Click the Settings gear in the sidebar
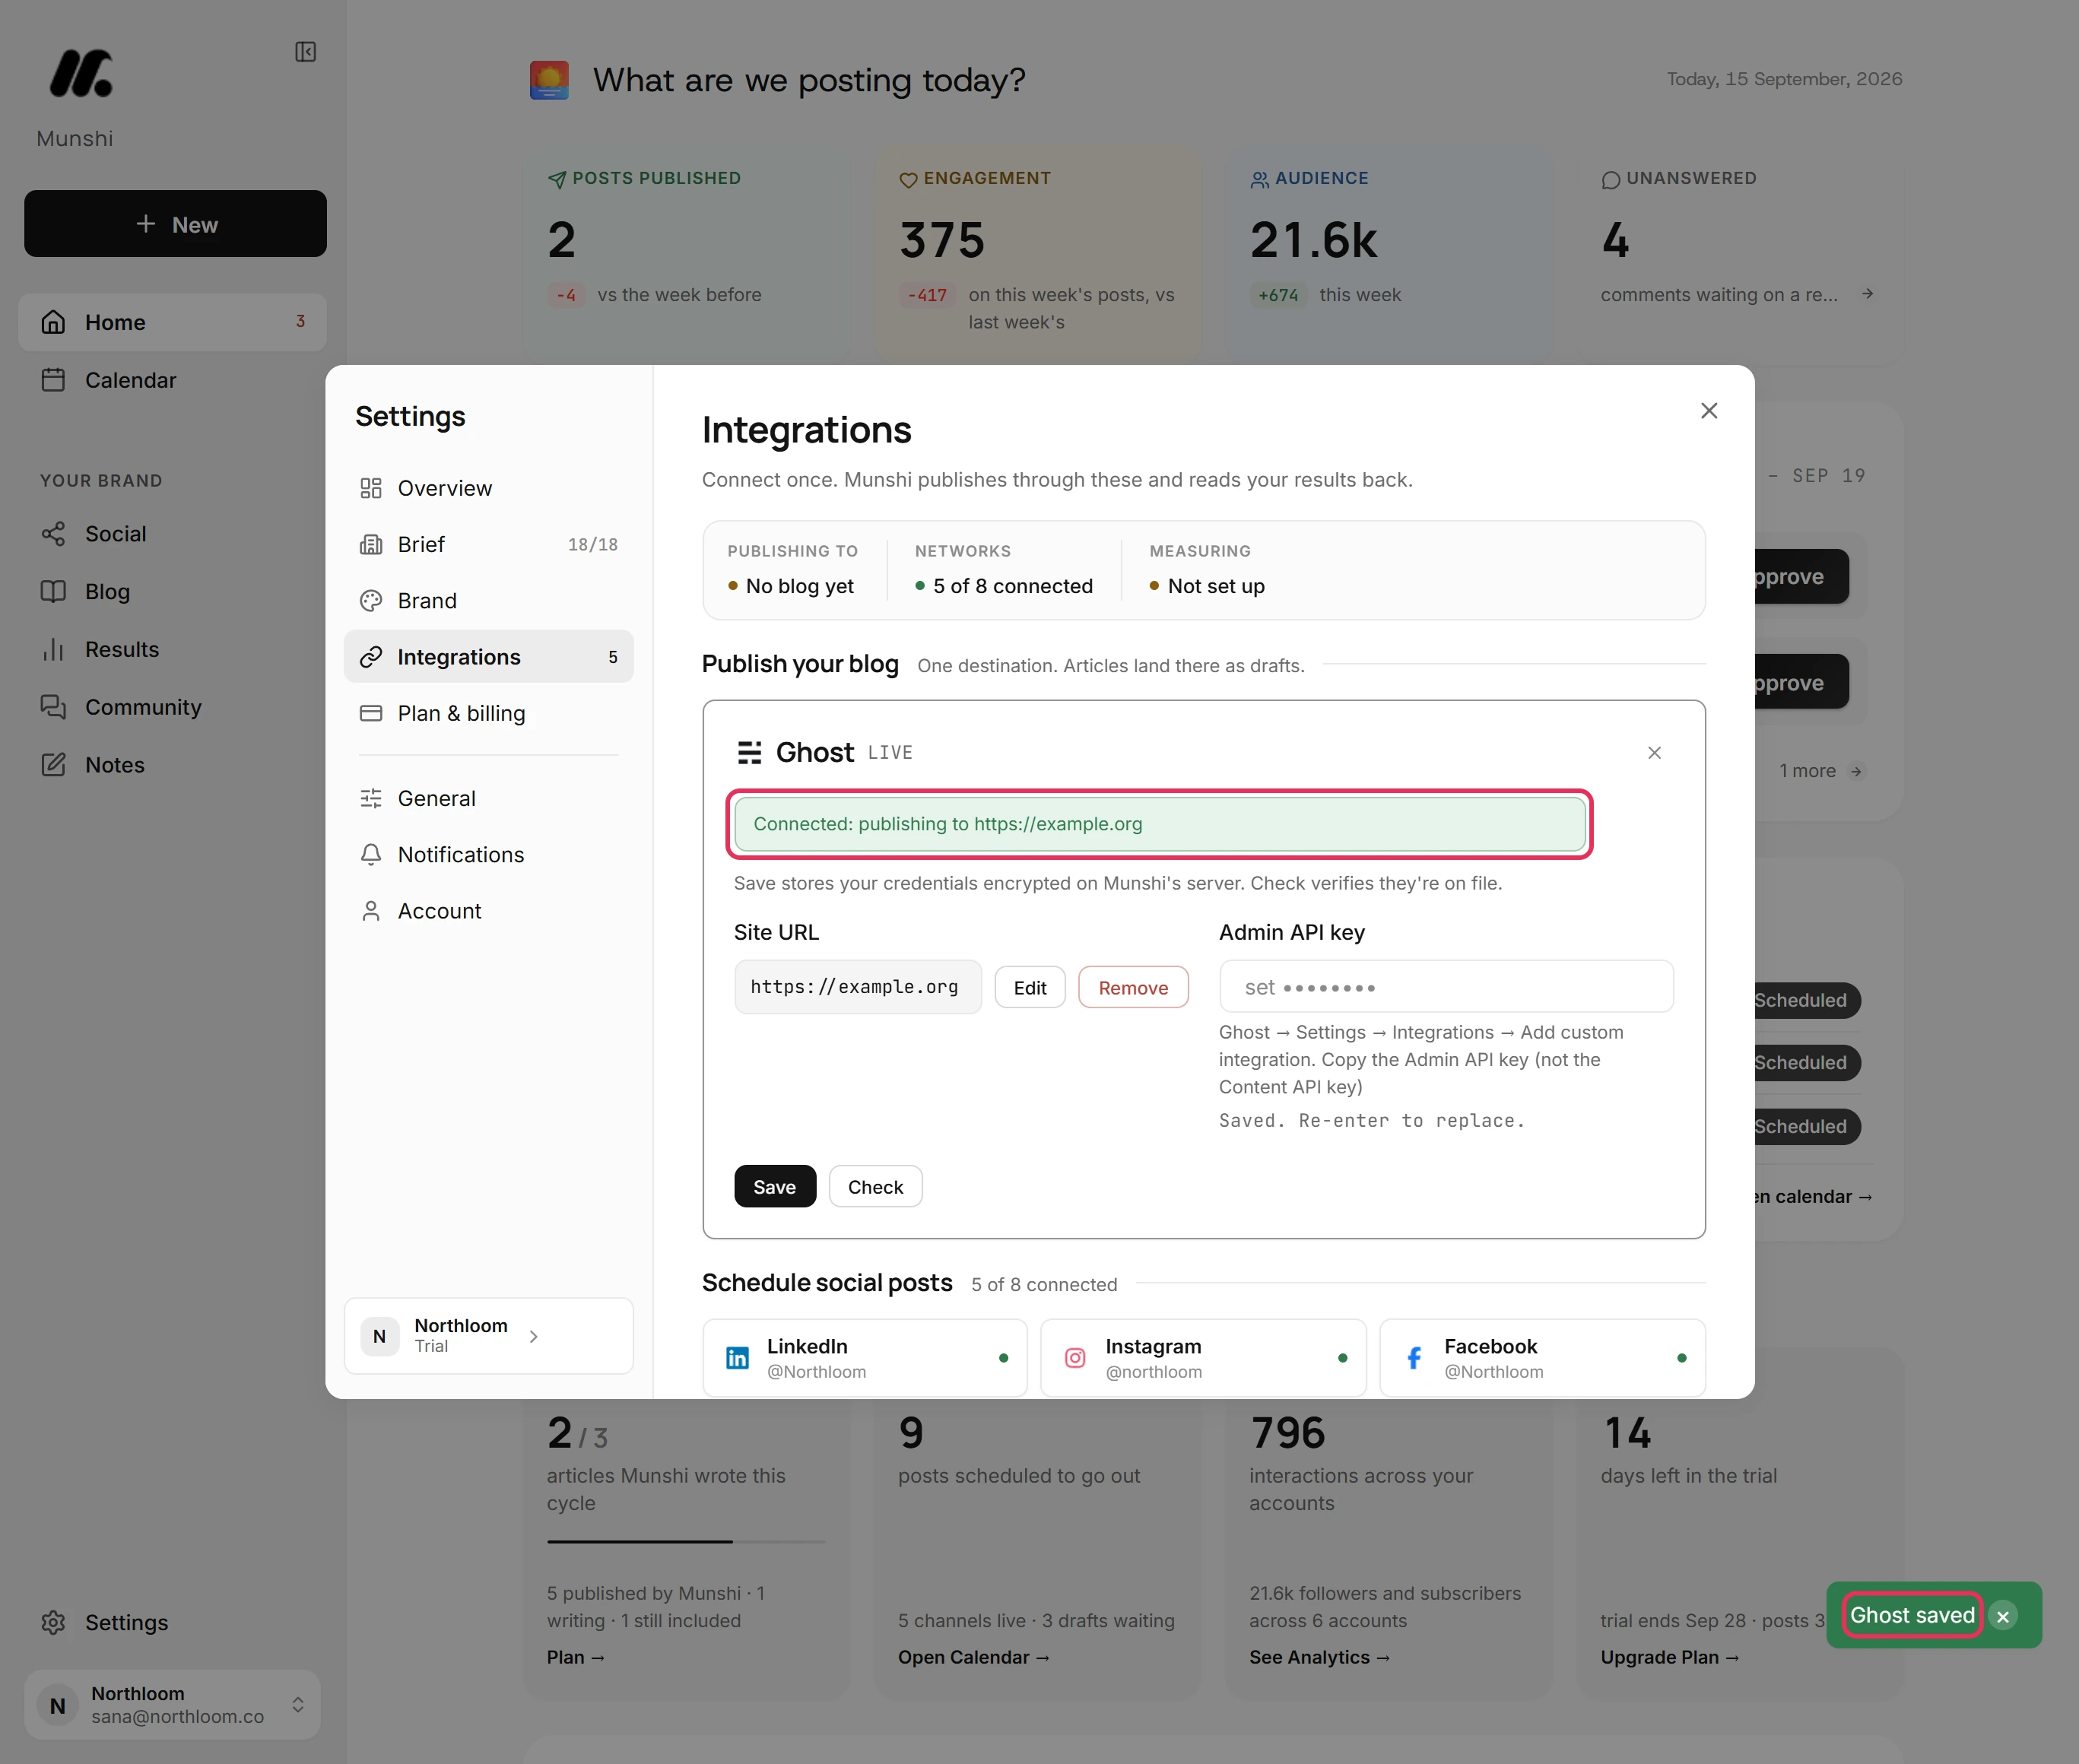2079x1764 pixels. tap(53, 1622)
